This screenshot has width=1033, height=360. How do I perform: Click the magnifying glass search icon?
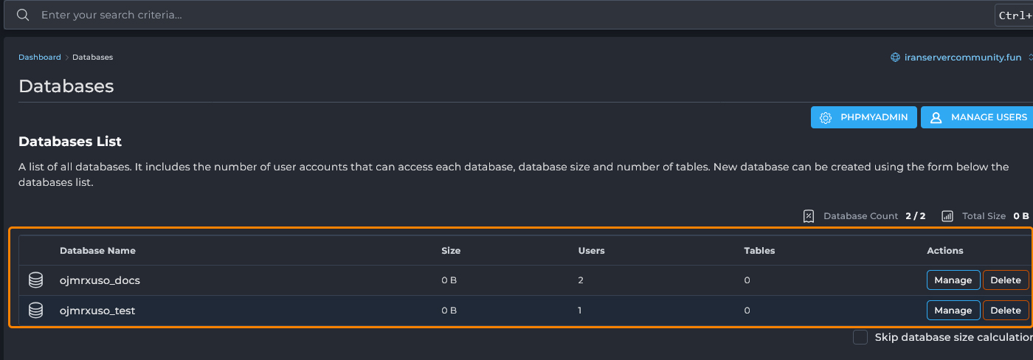pyautogui.click(x=23, y=15)
